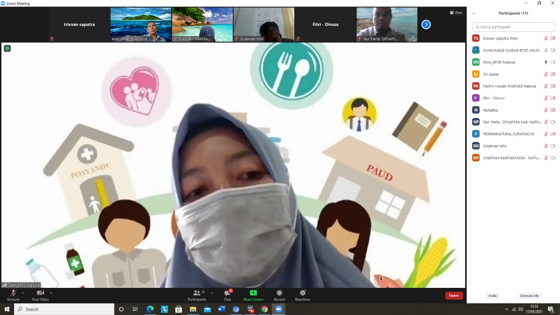The height and width of the screenshot is (315, 560).
Task: Open the View layout menu
Action: click(x=456, y=13)
